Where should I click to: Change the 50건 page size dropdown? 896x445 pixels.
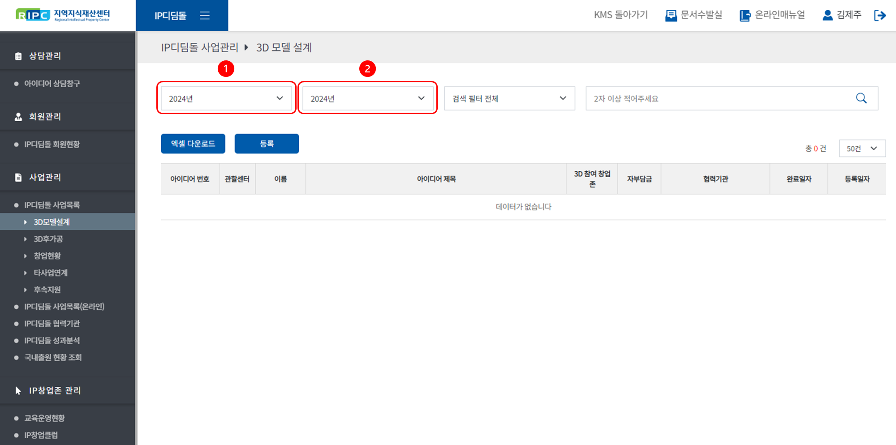(862, 148)
